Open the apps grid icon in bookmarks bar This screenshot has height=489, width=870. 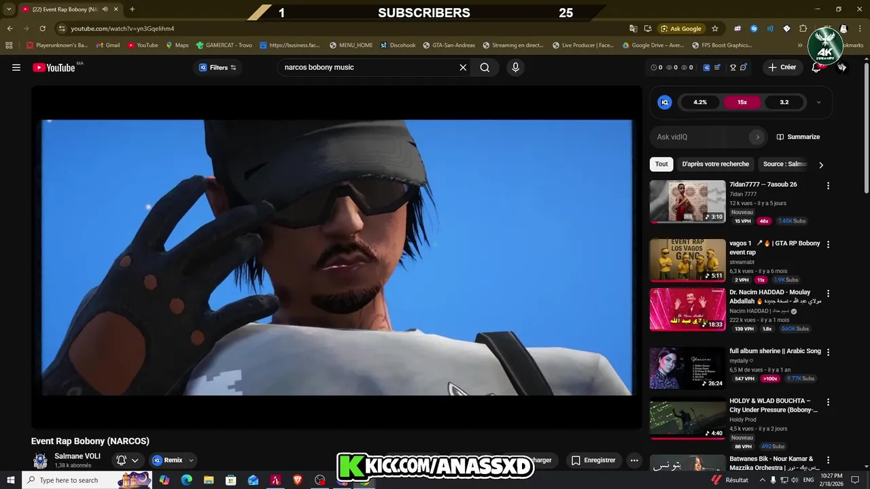[x=9, y=46]
